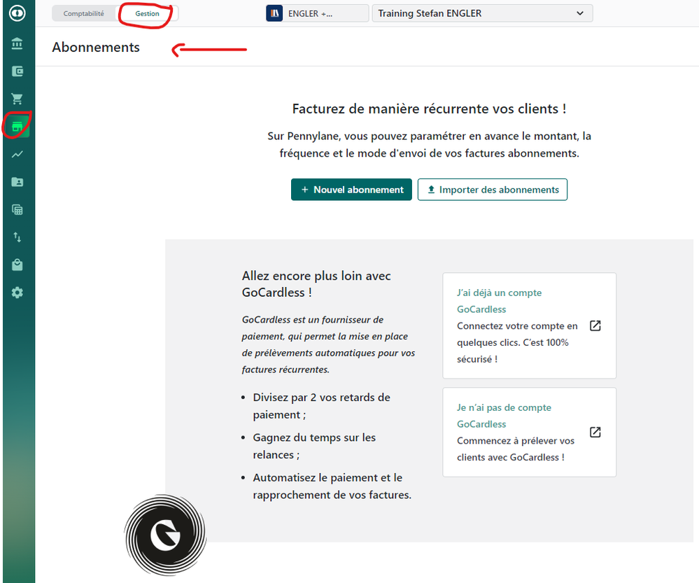The width and height of the screenshot is (699, 583).
Task: Open "Je n'ai pas de compte GoCardless" link
Action: [x=529, y=433]
